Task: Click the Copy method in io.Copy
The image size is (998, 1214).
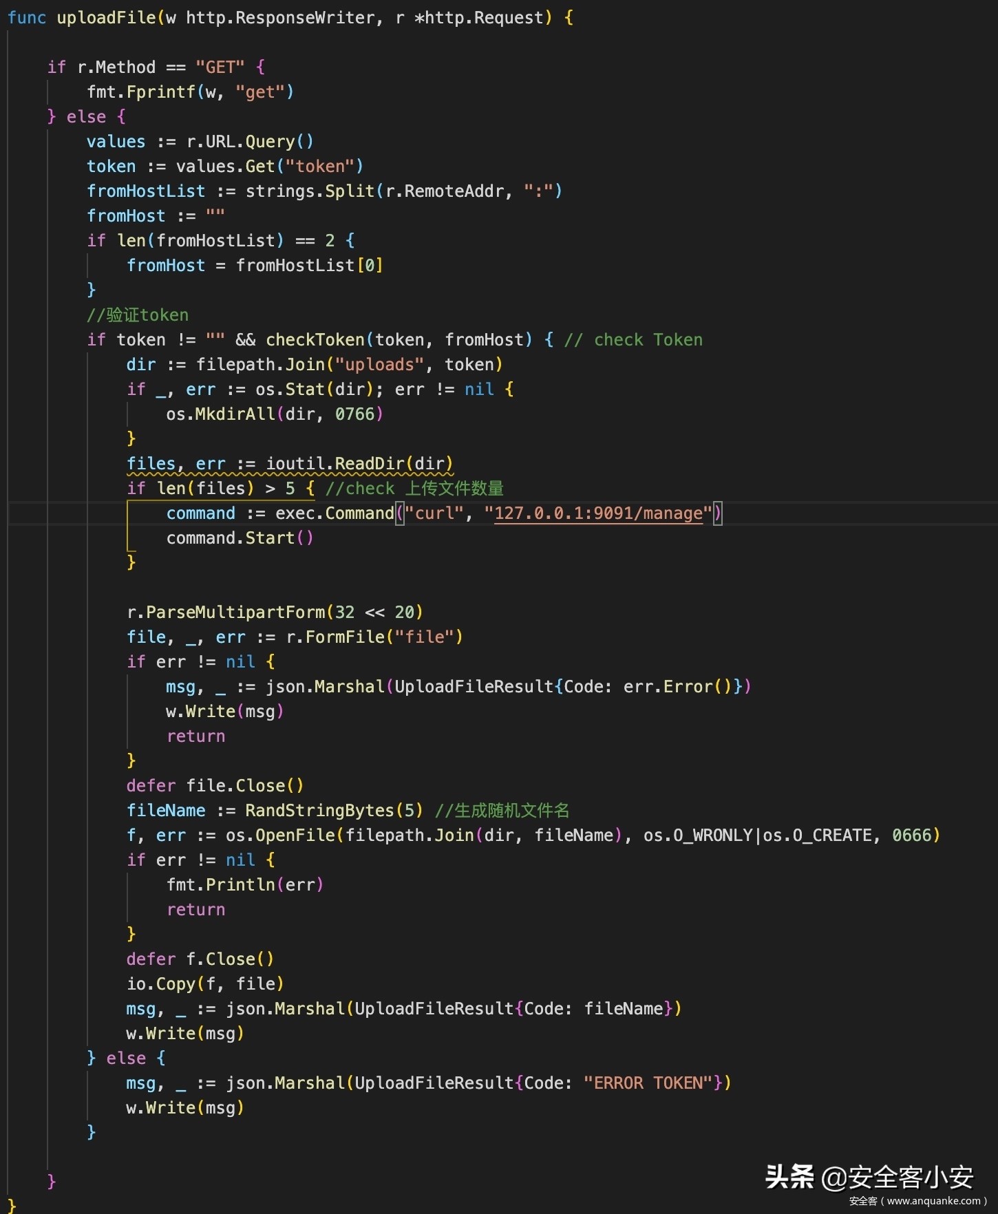Action: click(176, 984)
